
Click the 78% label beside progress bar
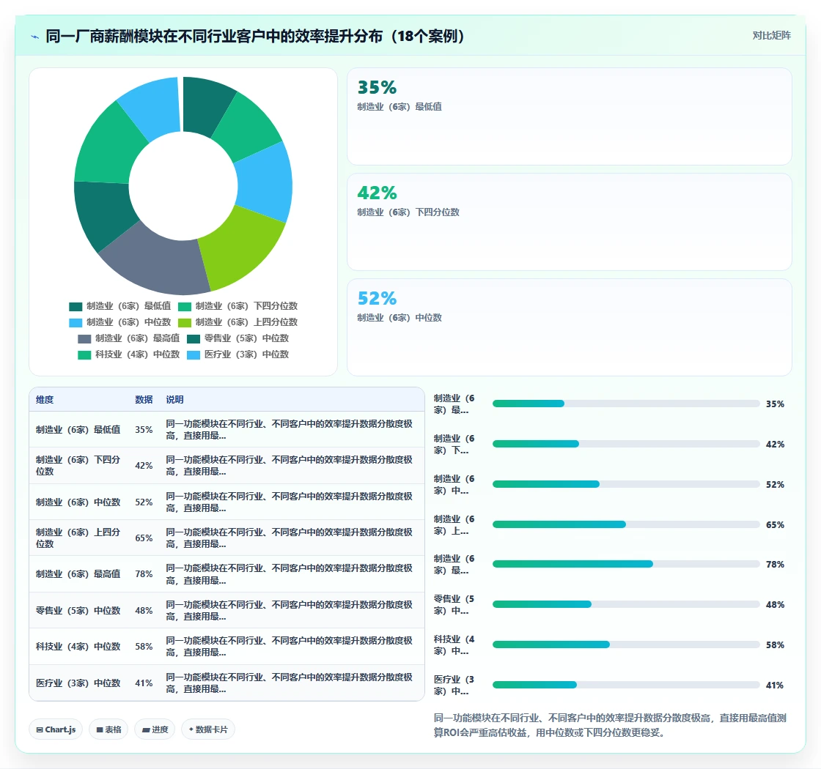(x=775, y=565)
